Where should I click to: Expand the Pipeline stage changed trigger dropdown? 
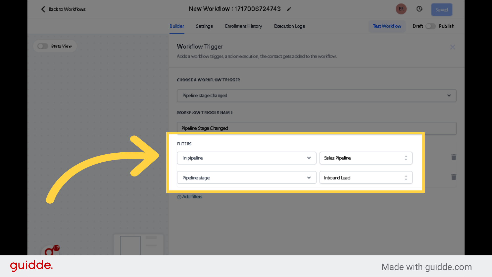316,96
